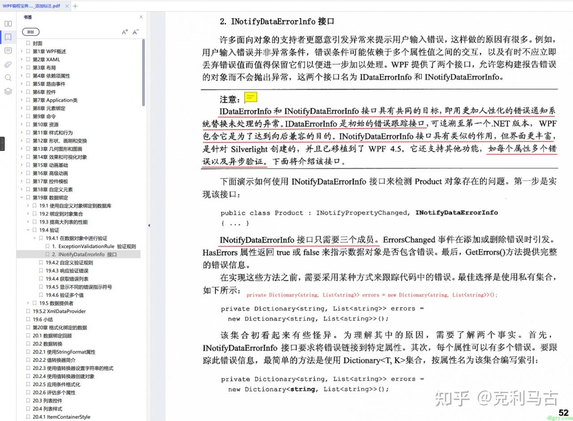Go to 第11章 样式和行为 bookmark

(53, 133)
